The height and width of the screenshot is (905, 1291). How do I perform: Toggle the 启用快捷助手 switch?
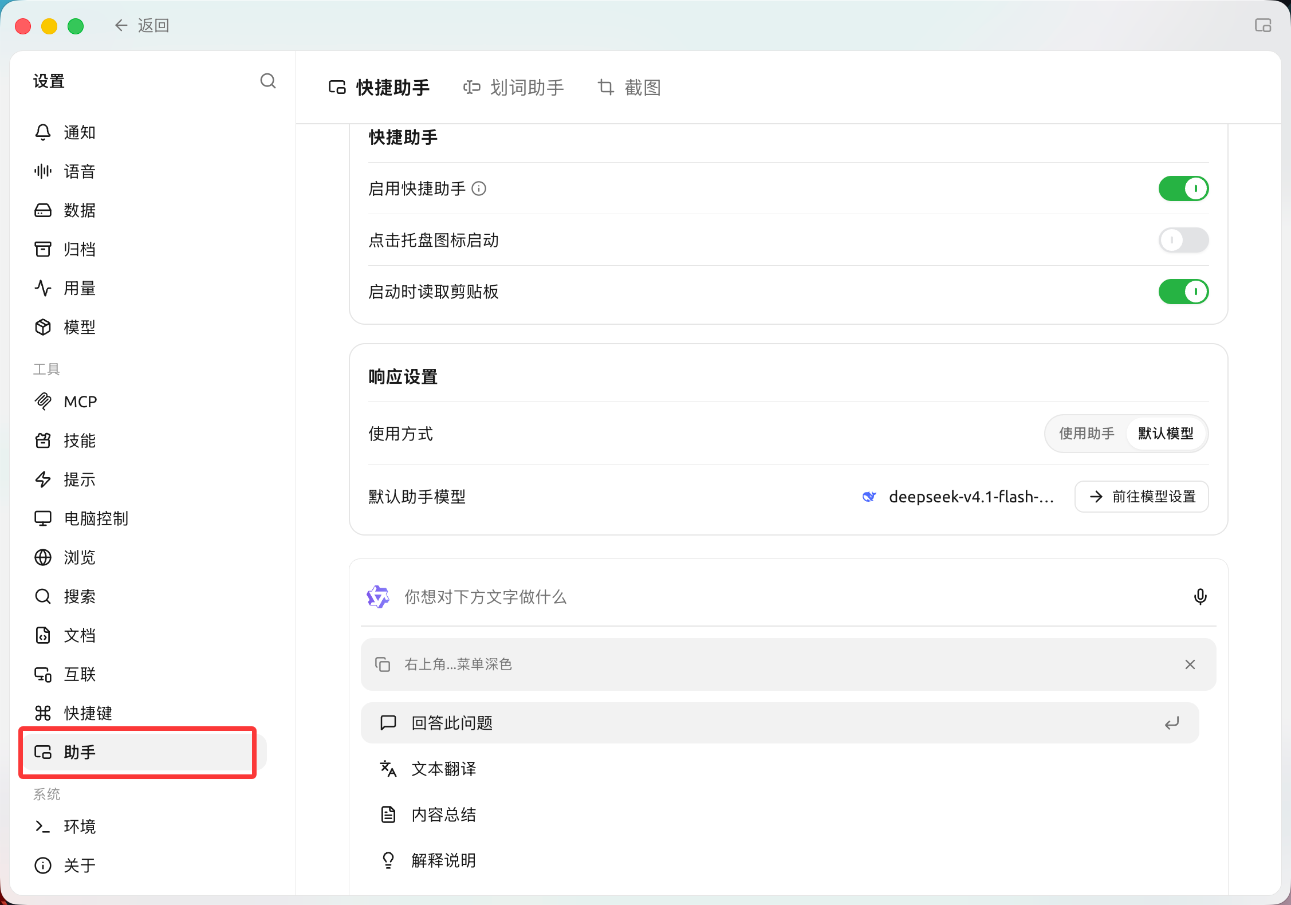pos(1183,188)
